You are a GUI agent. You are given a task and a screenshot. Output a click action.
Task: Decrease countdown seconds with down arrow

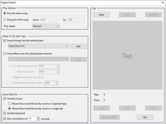(38, 120)
